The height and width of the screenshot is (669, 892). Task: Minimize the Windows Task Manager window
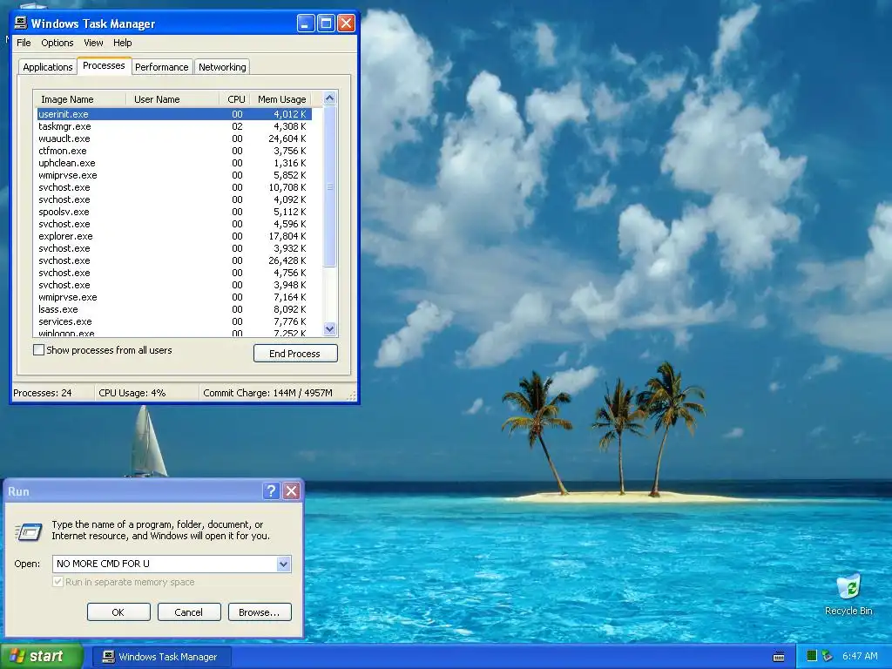click(x=306, y=24)
